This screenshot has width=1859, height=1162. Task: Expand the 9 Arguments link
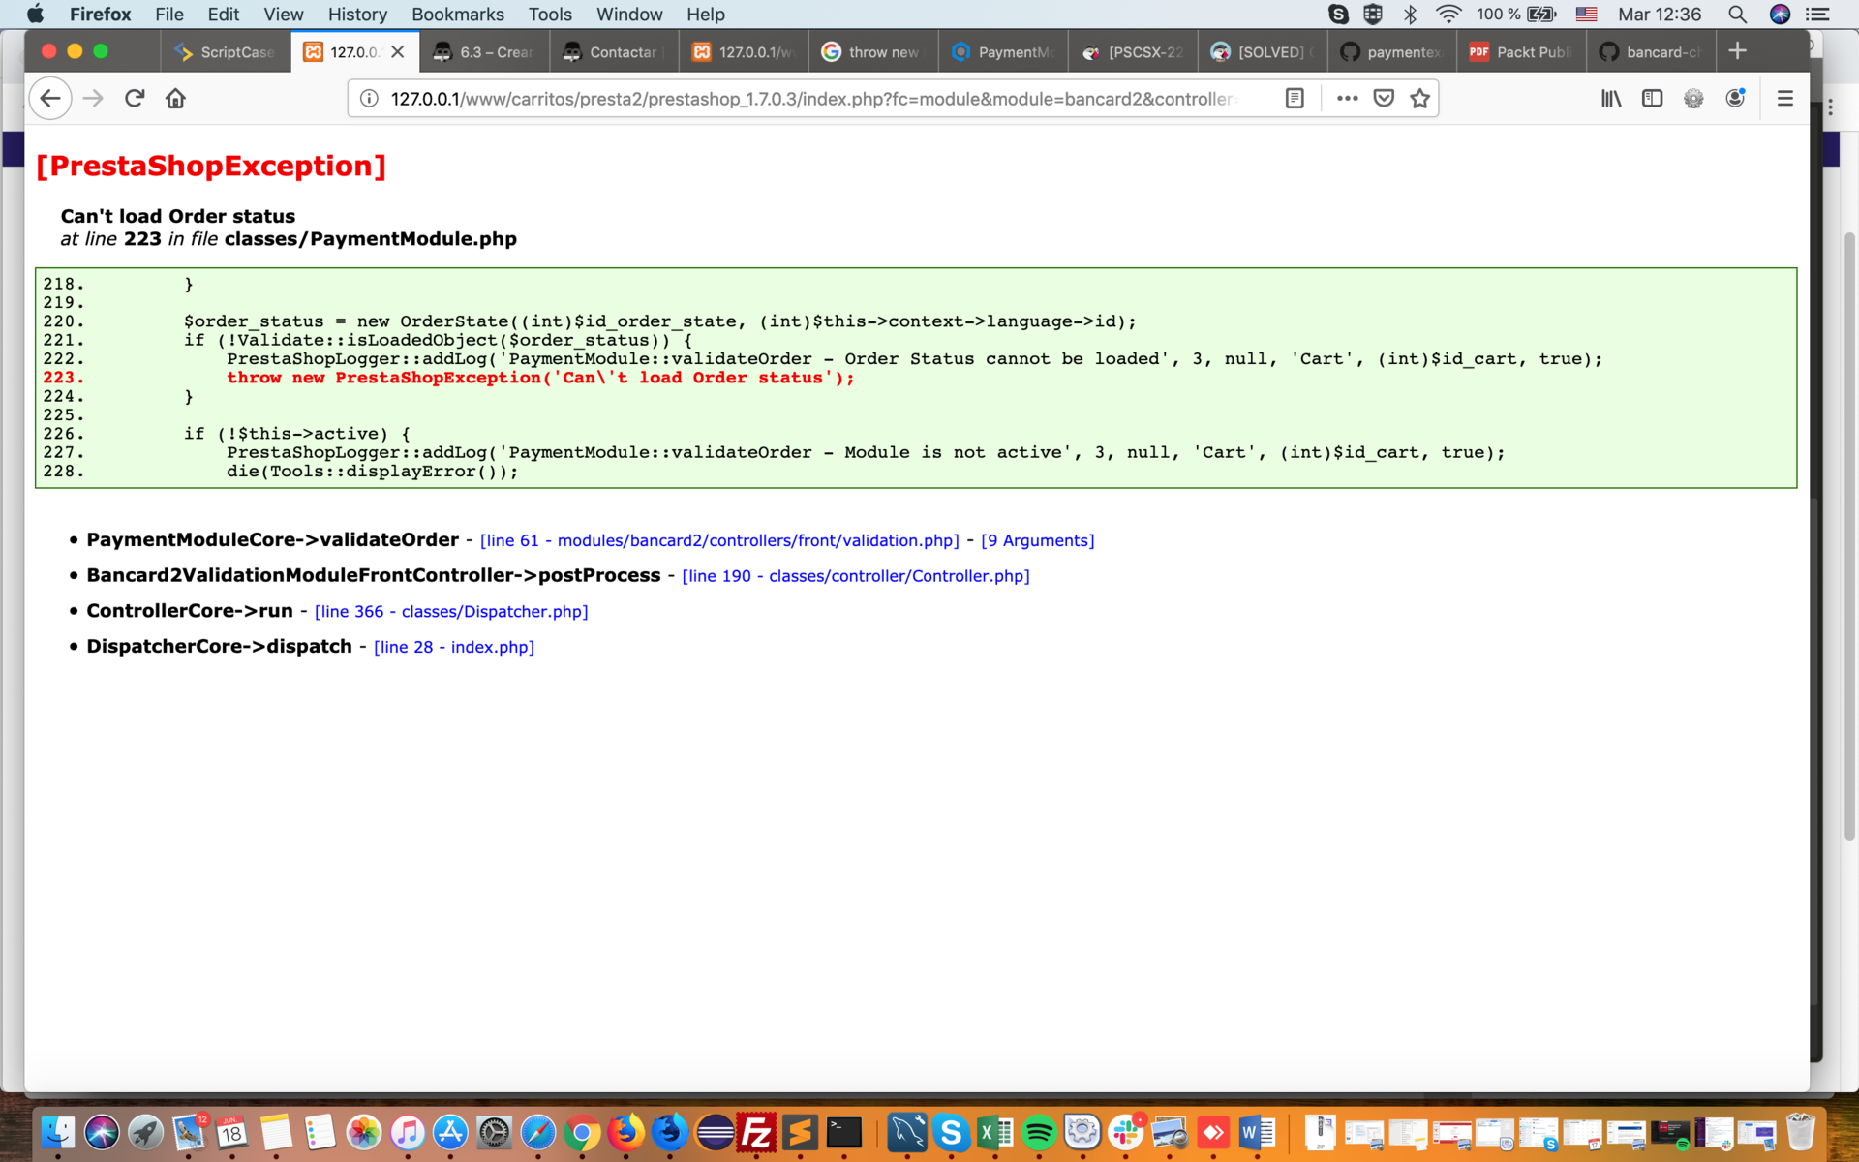pyautogui.click(x=1037, y=540)
